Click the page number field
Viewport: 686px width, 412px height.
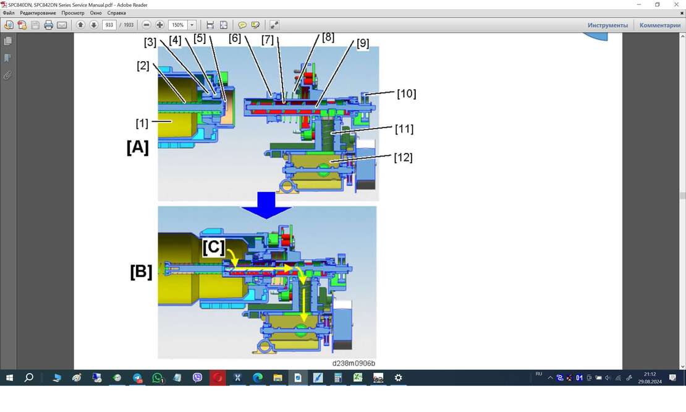pyautogui.click(x=109, y=25)
